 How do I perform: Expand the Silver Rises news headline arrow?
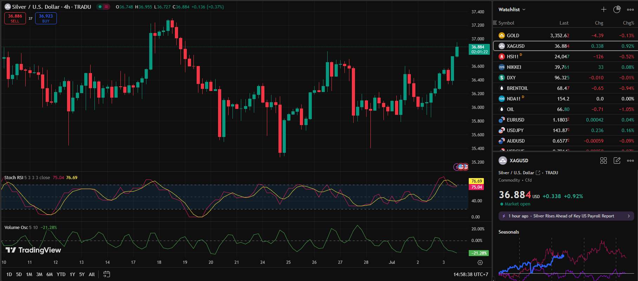click(629, 216)
